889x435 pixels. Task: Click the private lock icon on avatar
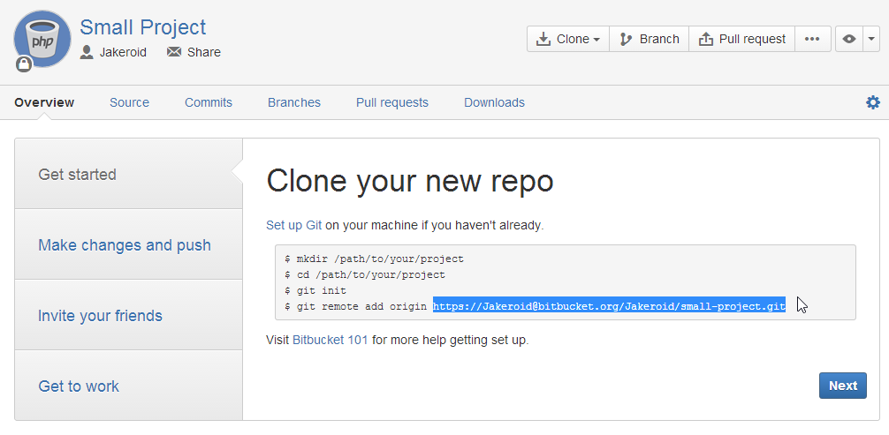24,64
